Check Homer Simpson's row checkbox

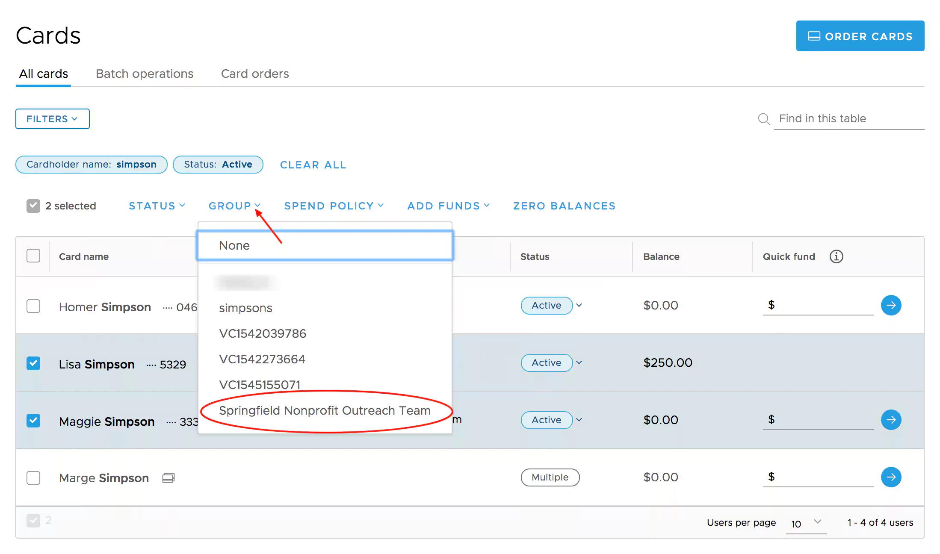(x=33, y=306)
